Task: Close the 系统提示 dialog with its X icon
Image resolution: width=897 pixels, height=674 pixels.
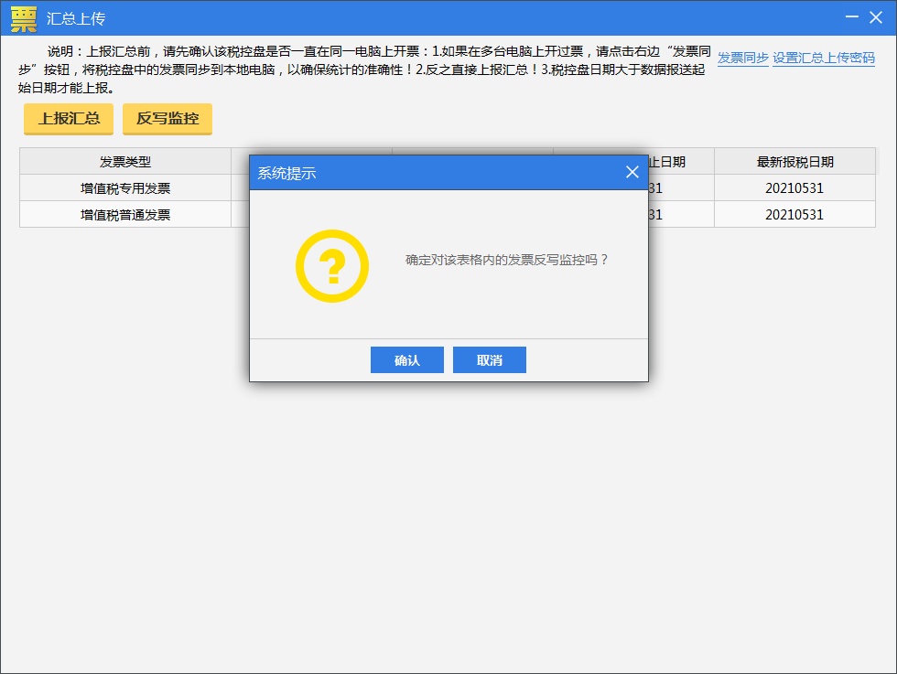Action: coord(632,171)
